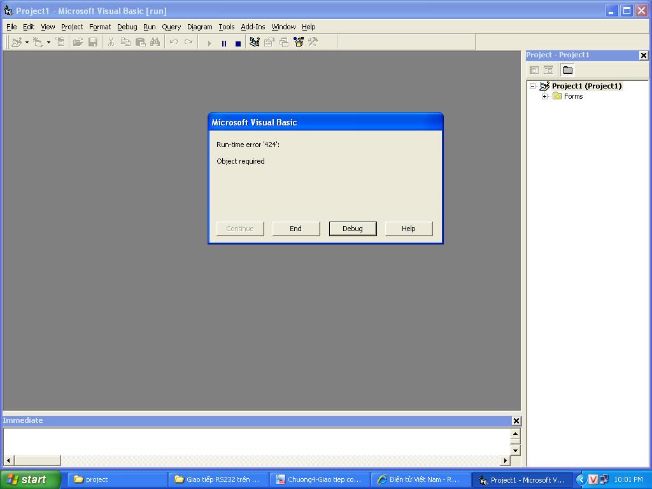Click the Windows Start button

tap(30, 480)
